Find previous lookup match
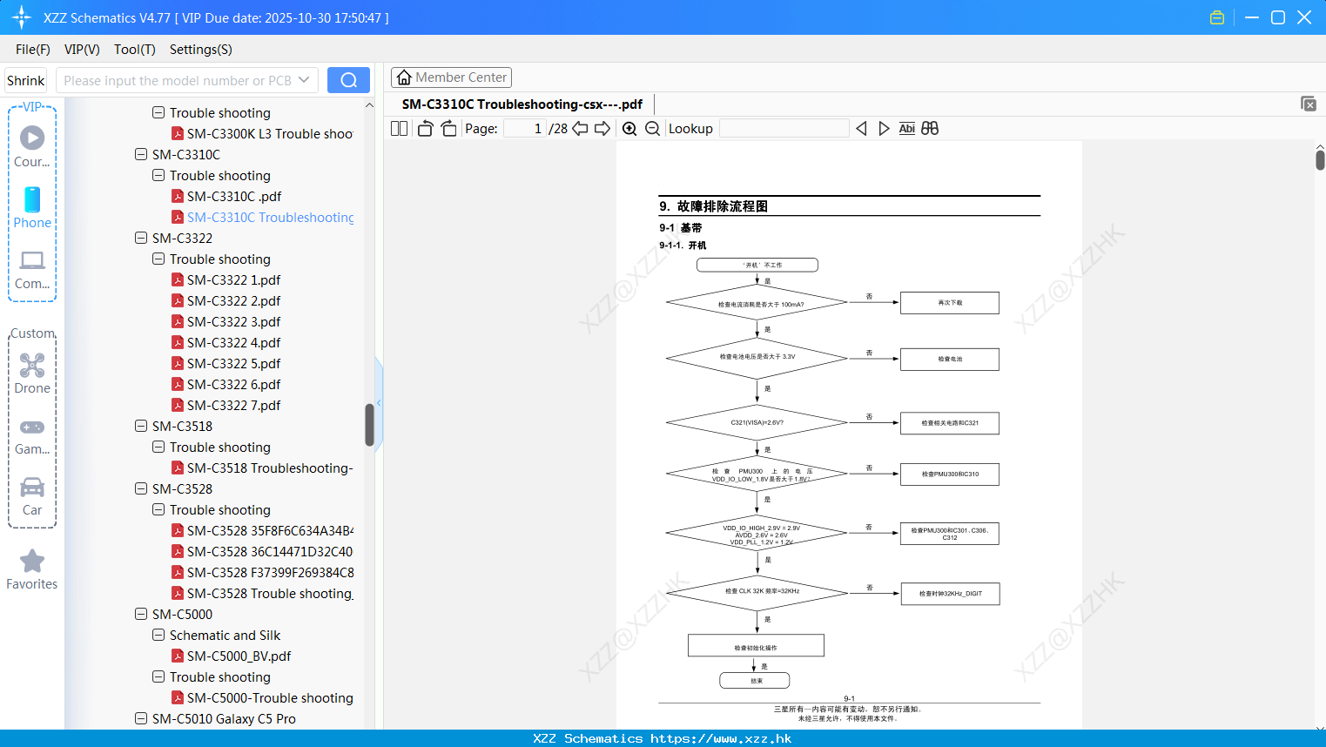Screen dimensions: 1326x747 coord(861,128)
